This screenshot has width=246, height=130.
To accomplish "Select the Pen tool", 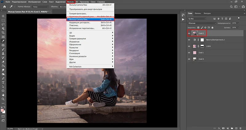I will (x=3, y=78).
